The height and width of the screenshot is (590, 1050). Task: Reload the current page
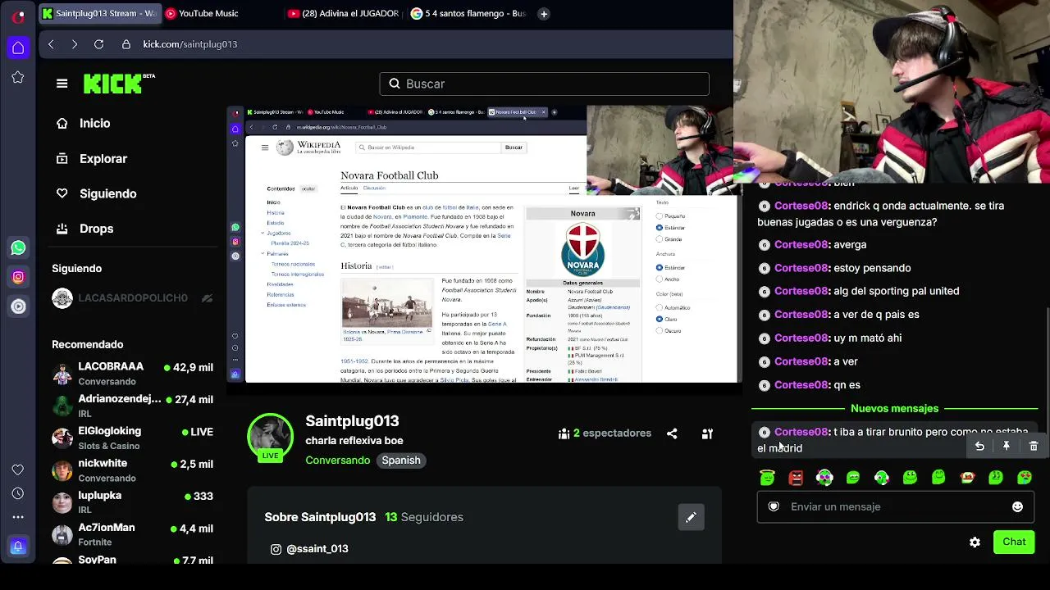(x=98, y=44)
